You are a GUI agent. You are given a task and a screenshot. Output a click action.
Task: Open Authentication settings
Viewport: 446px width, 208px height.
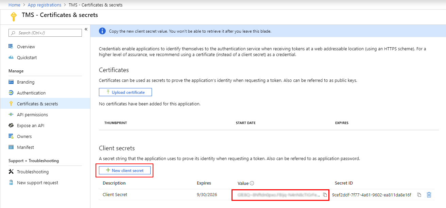[31, 93]
